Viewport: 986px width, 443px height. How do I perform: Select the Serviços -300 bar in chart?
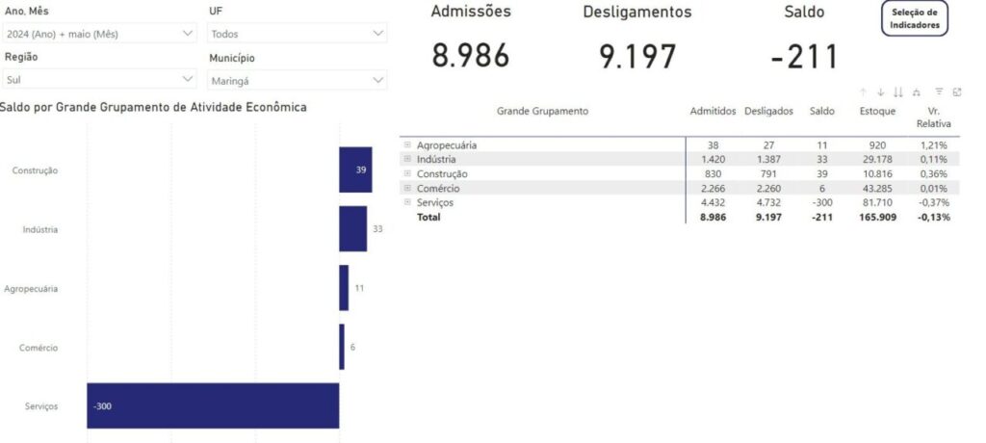coord(213,405)
